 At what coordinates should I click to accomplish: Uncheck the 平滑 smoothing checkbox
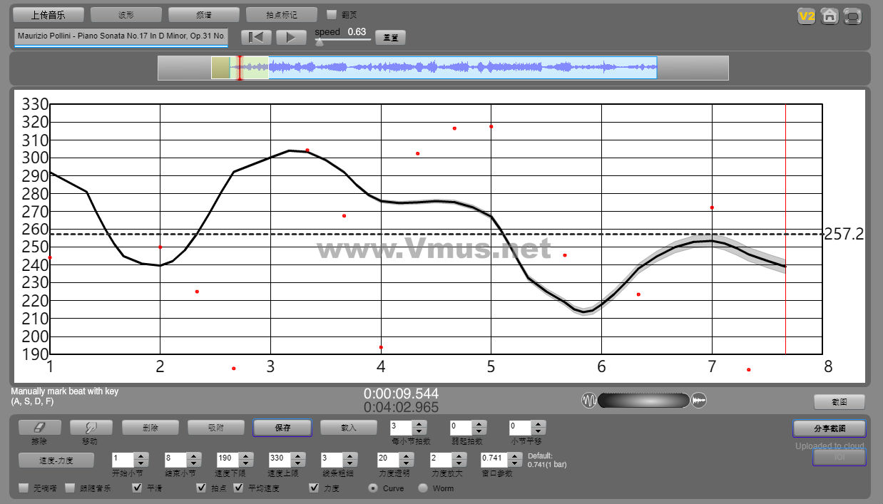pos(138,488)
